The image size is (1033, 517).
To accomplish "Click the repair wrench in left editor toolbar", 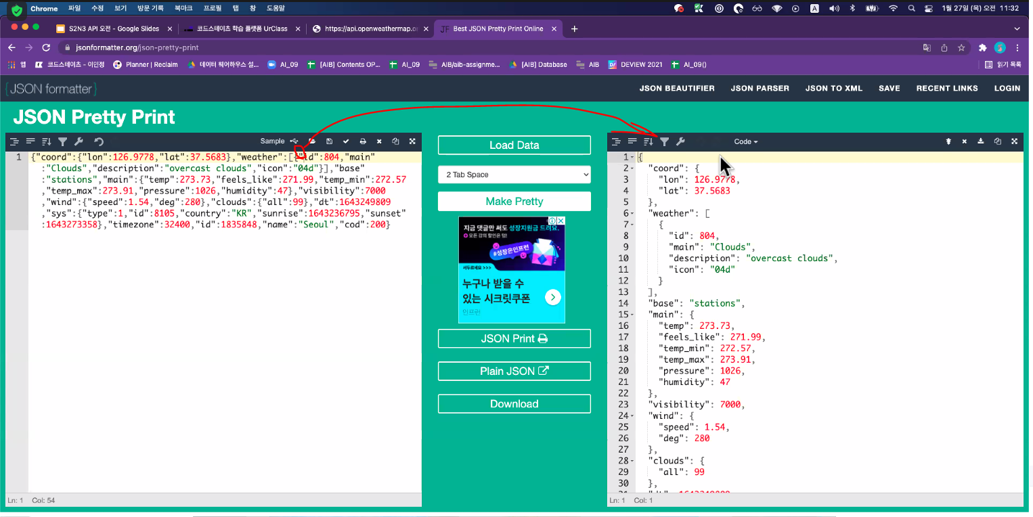I will [x=79, y=141].
